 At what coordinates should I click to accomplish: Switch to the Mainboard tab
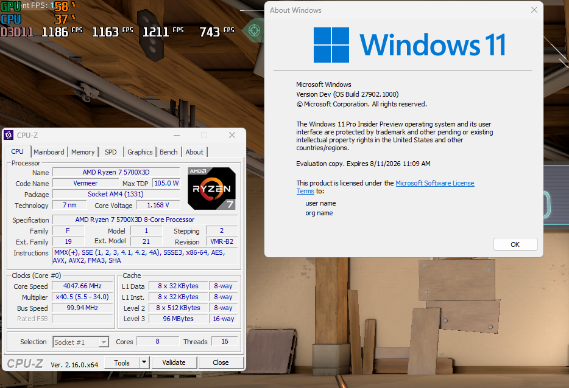pos(49,152)
